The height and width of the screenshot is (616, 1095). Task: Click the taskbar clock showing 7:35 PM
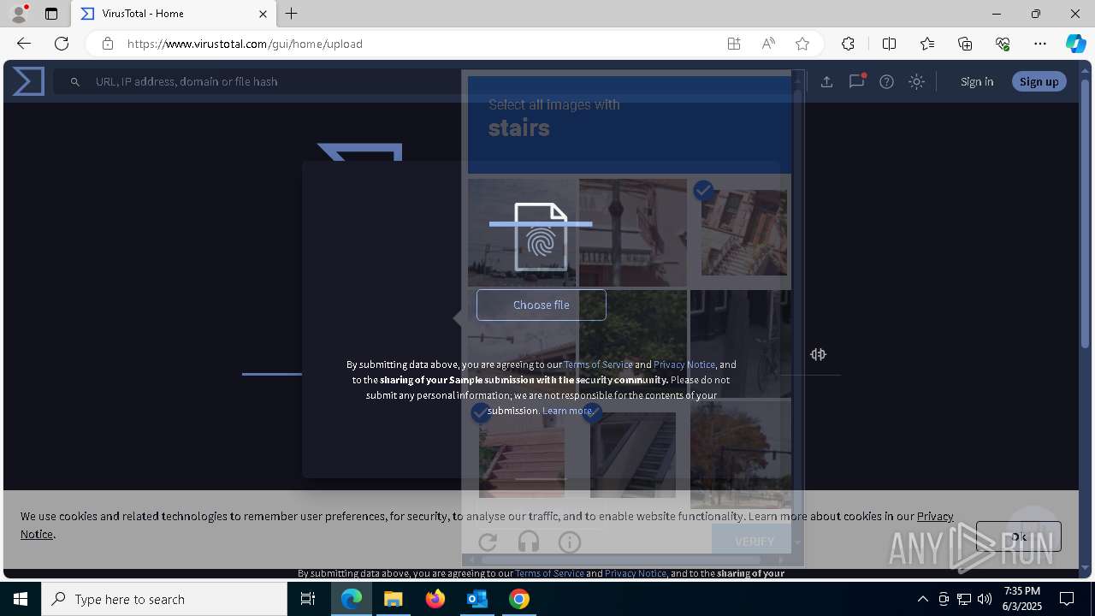[1022, 599]
